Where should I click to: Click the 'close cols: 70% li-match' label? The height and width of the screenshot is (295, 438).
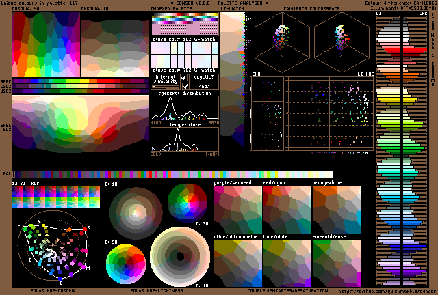184,70
